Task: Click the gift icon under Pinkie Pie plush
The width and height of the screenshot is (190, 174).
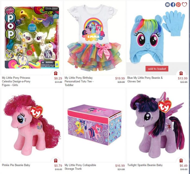Action: pyautogui.click(x=56, y=160)
